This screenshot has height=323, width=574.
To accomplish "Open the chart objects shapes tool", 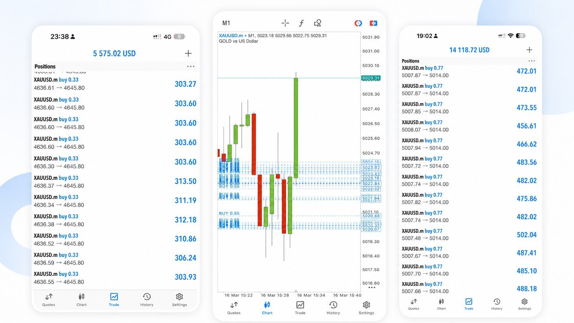I will click(318, 23).
